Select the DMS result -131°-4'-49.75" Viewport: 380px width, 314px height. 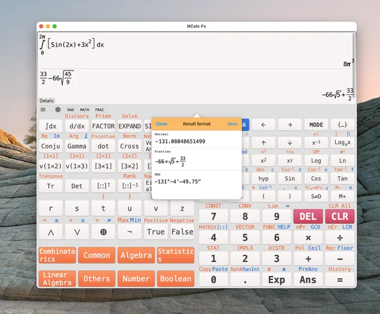196,180
